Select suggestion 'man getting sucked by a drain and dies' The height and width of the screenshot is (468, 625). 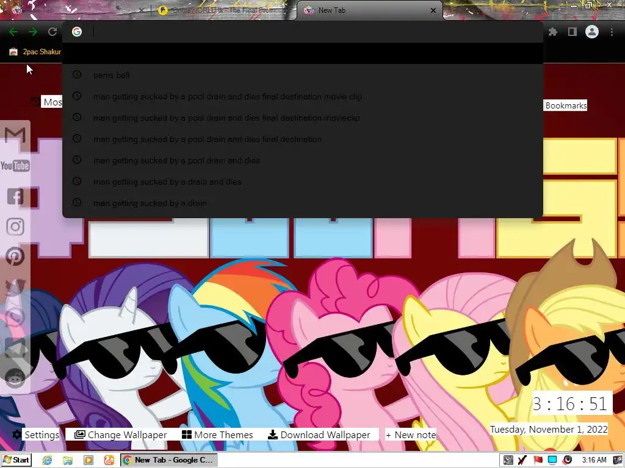303,182
